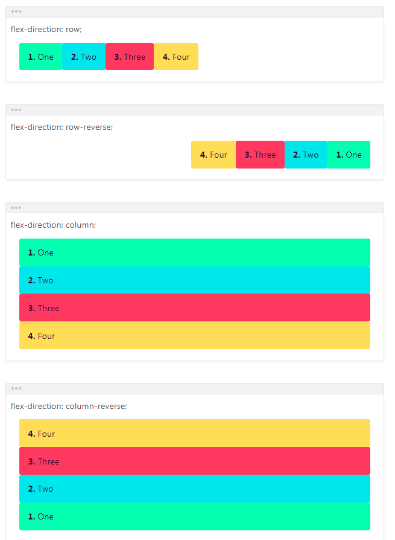The width and height of the screenshot is (395, 540).
Task: Click the yellow "4. Four" box in the row-reverse example
Action: click(x=213, y=155)
